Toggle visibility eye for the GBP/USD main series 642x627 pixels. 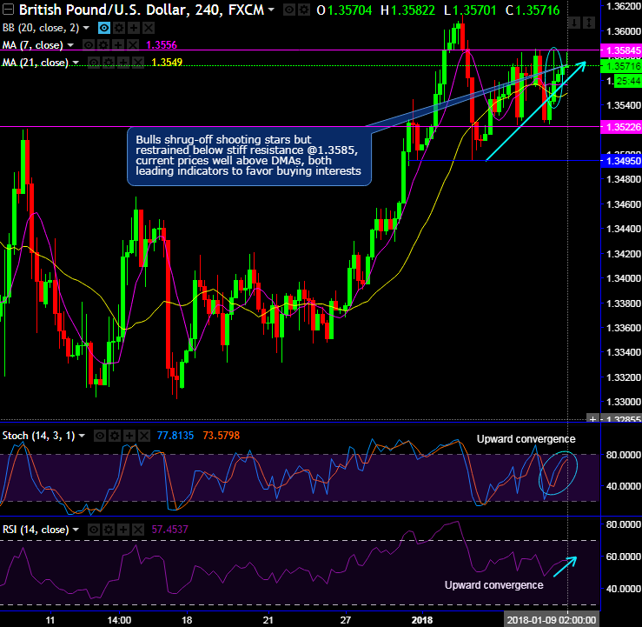pos(289,10)
